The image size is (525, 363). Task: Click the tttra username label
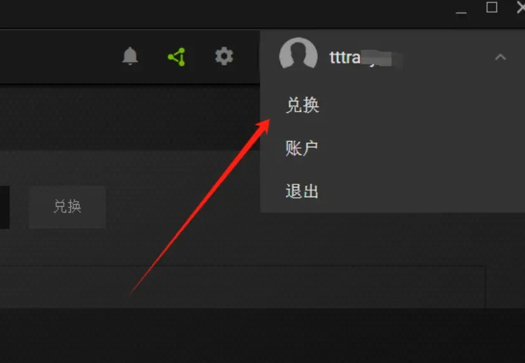pos(345,58)
